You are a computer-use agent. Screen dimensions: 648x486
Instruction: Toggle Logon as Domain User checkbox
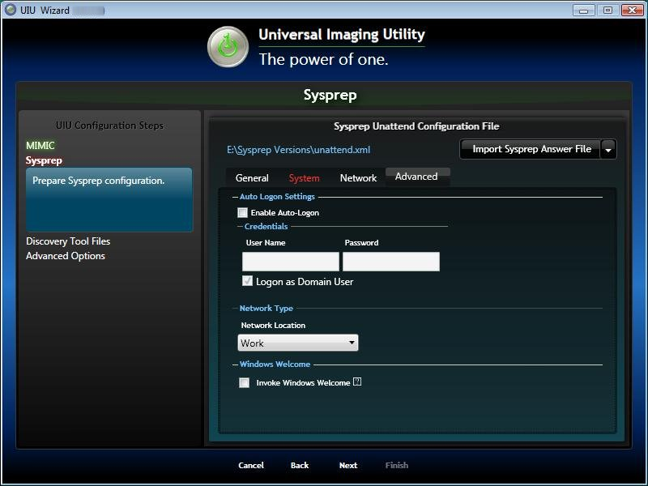(x=247, y=281)
